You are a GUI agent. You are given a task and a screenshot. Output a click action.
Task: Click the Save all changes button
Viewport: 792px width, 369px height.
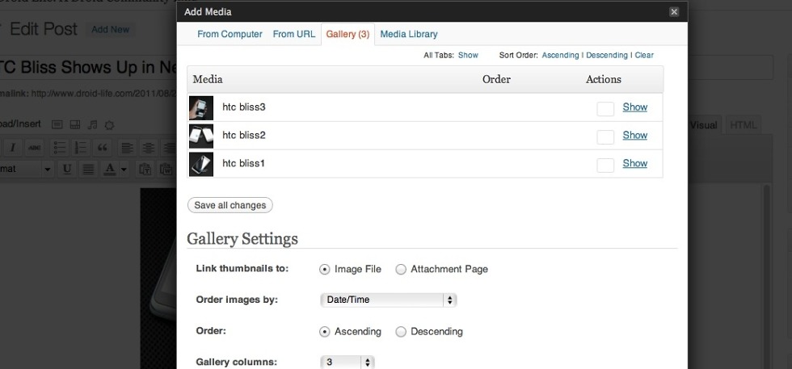(x=230, y=205)
